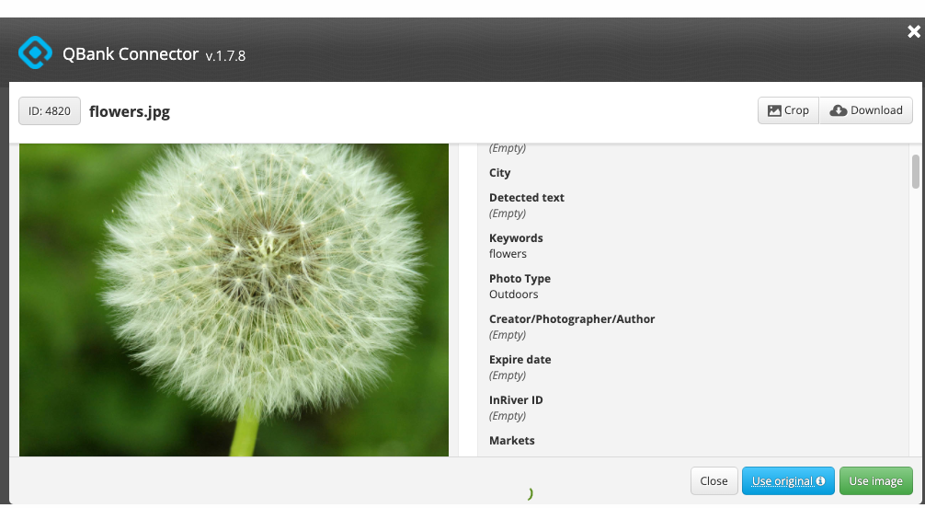Click (Empty) under Expire date
The height and width of the screenshot is (508, 925).
(508, 375)
